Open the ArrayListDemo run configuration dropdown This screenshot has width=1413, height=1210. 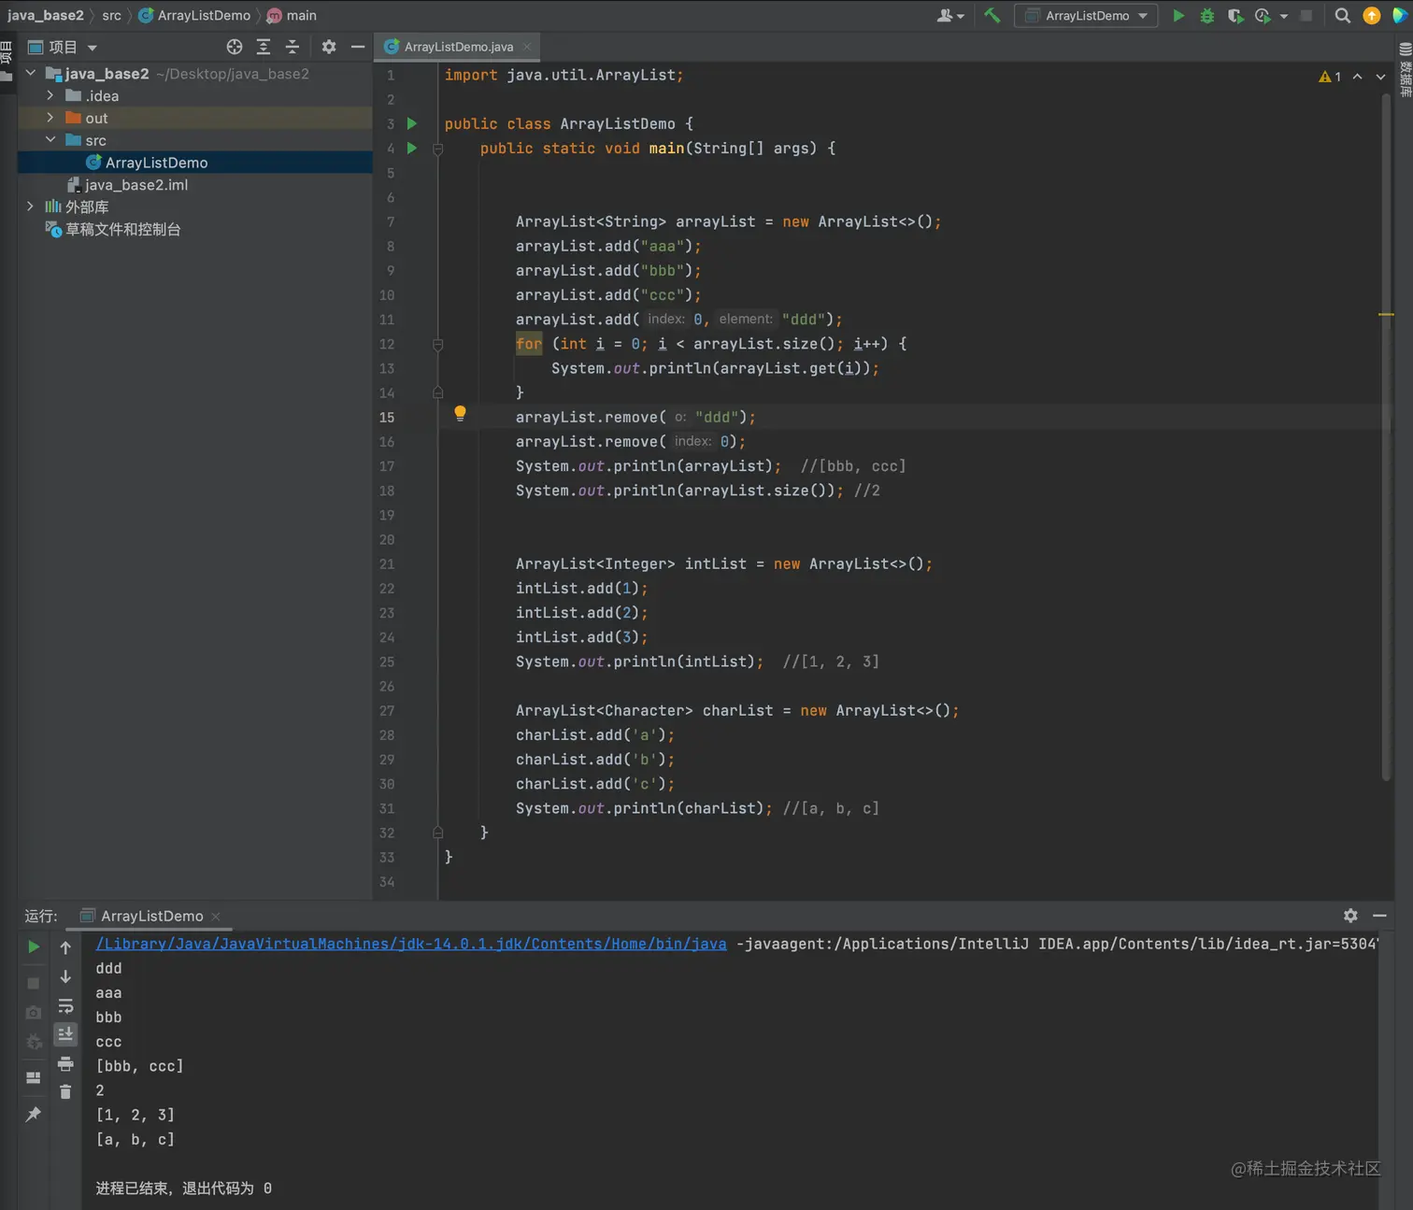point(1086,16)
